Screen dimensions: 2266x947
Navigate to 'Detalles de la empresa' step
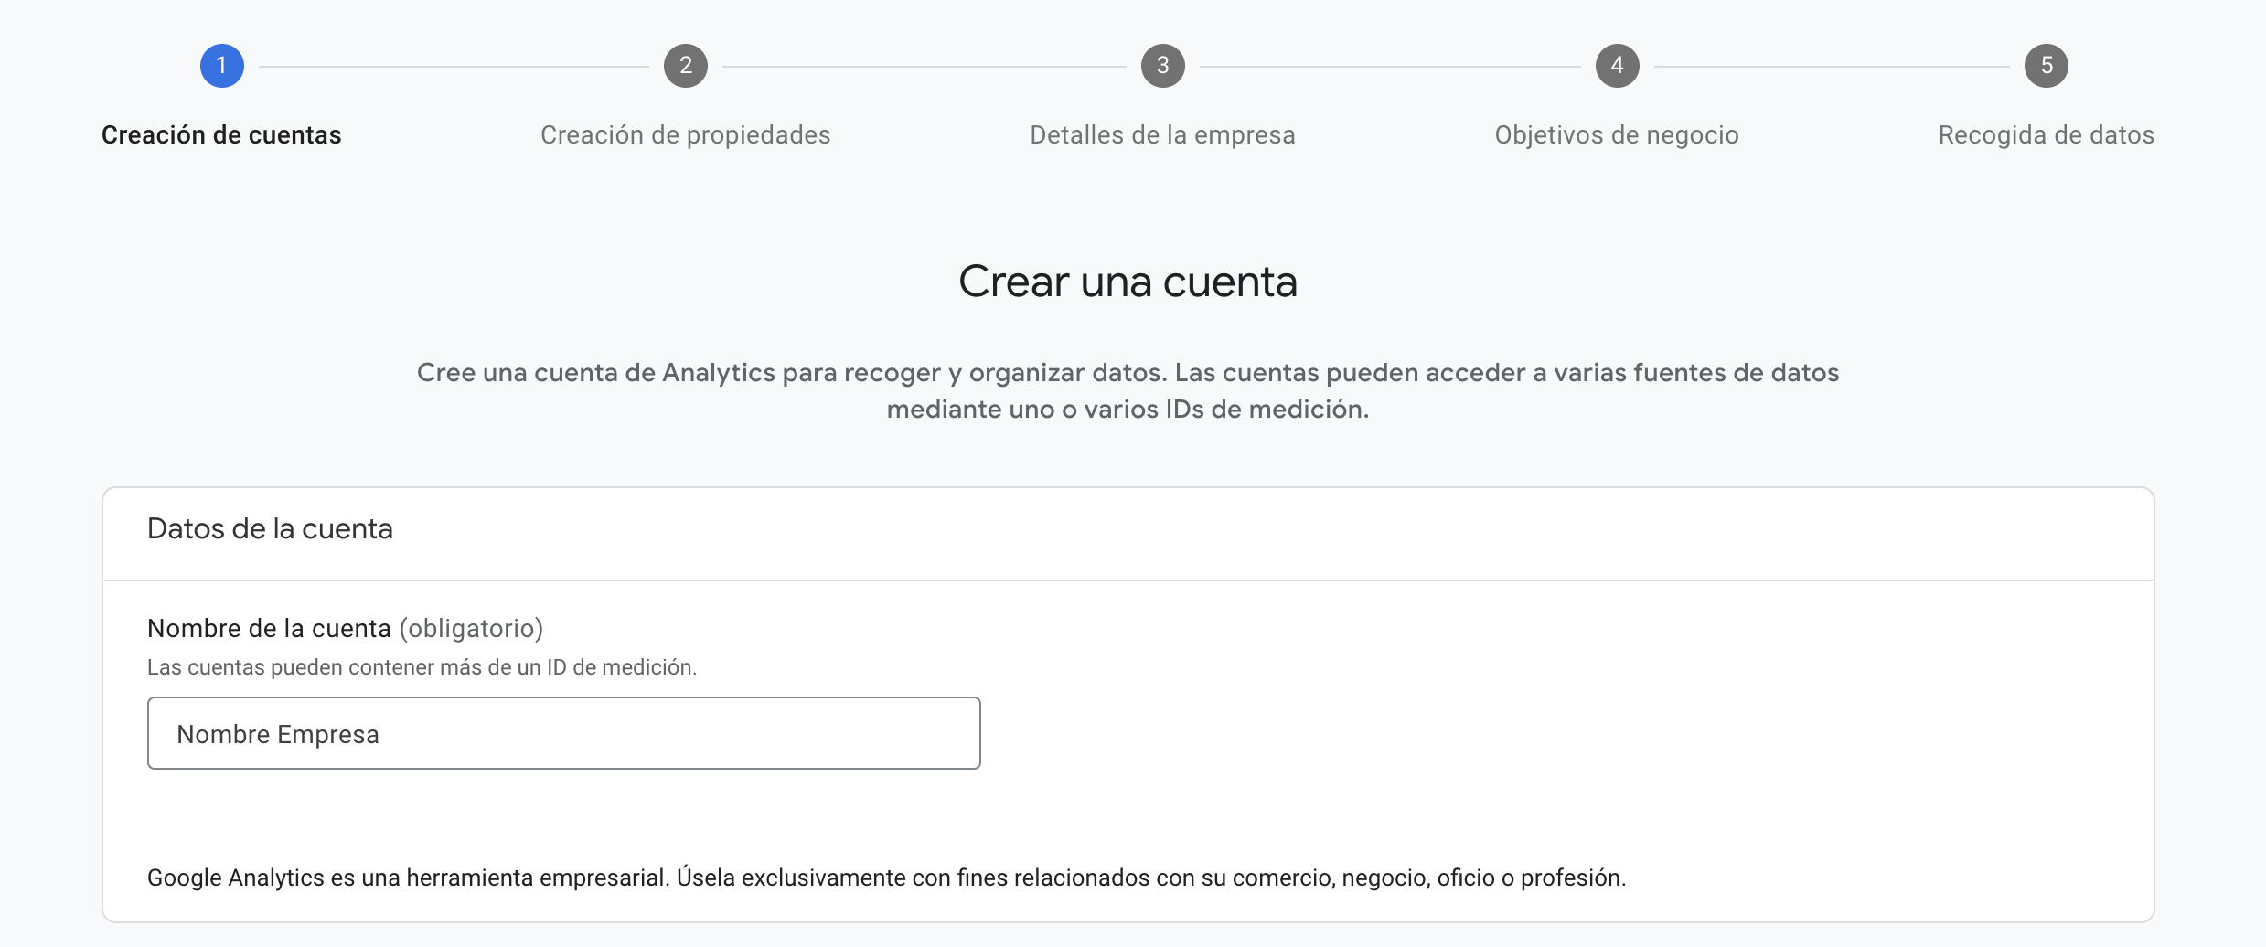click(x=1162, y=134)
